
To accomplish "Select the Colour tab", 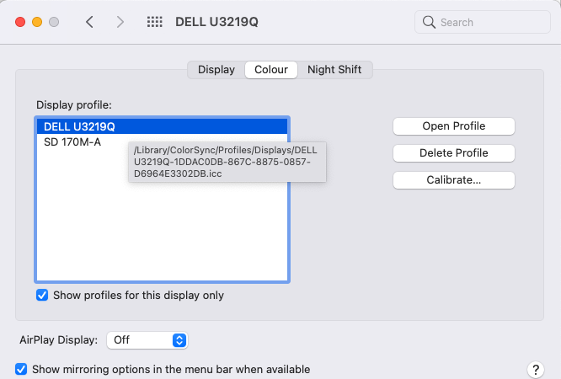I will click(x=271, y=70).
